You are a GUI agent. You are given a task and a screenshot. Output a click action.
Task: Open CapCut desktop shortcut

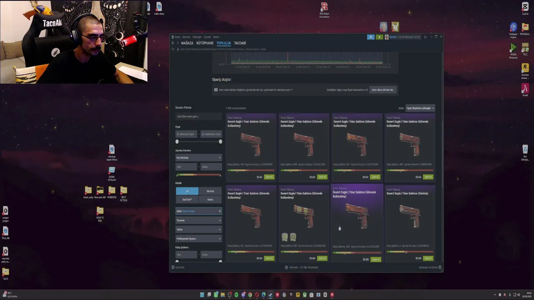click(x=525, y=9)
